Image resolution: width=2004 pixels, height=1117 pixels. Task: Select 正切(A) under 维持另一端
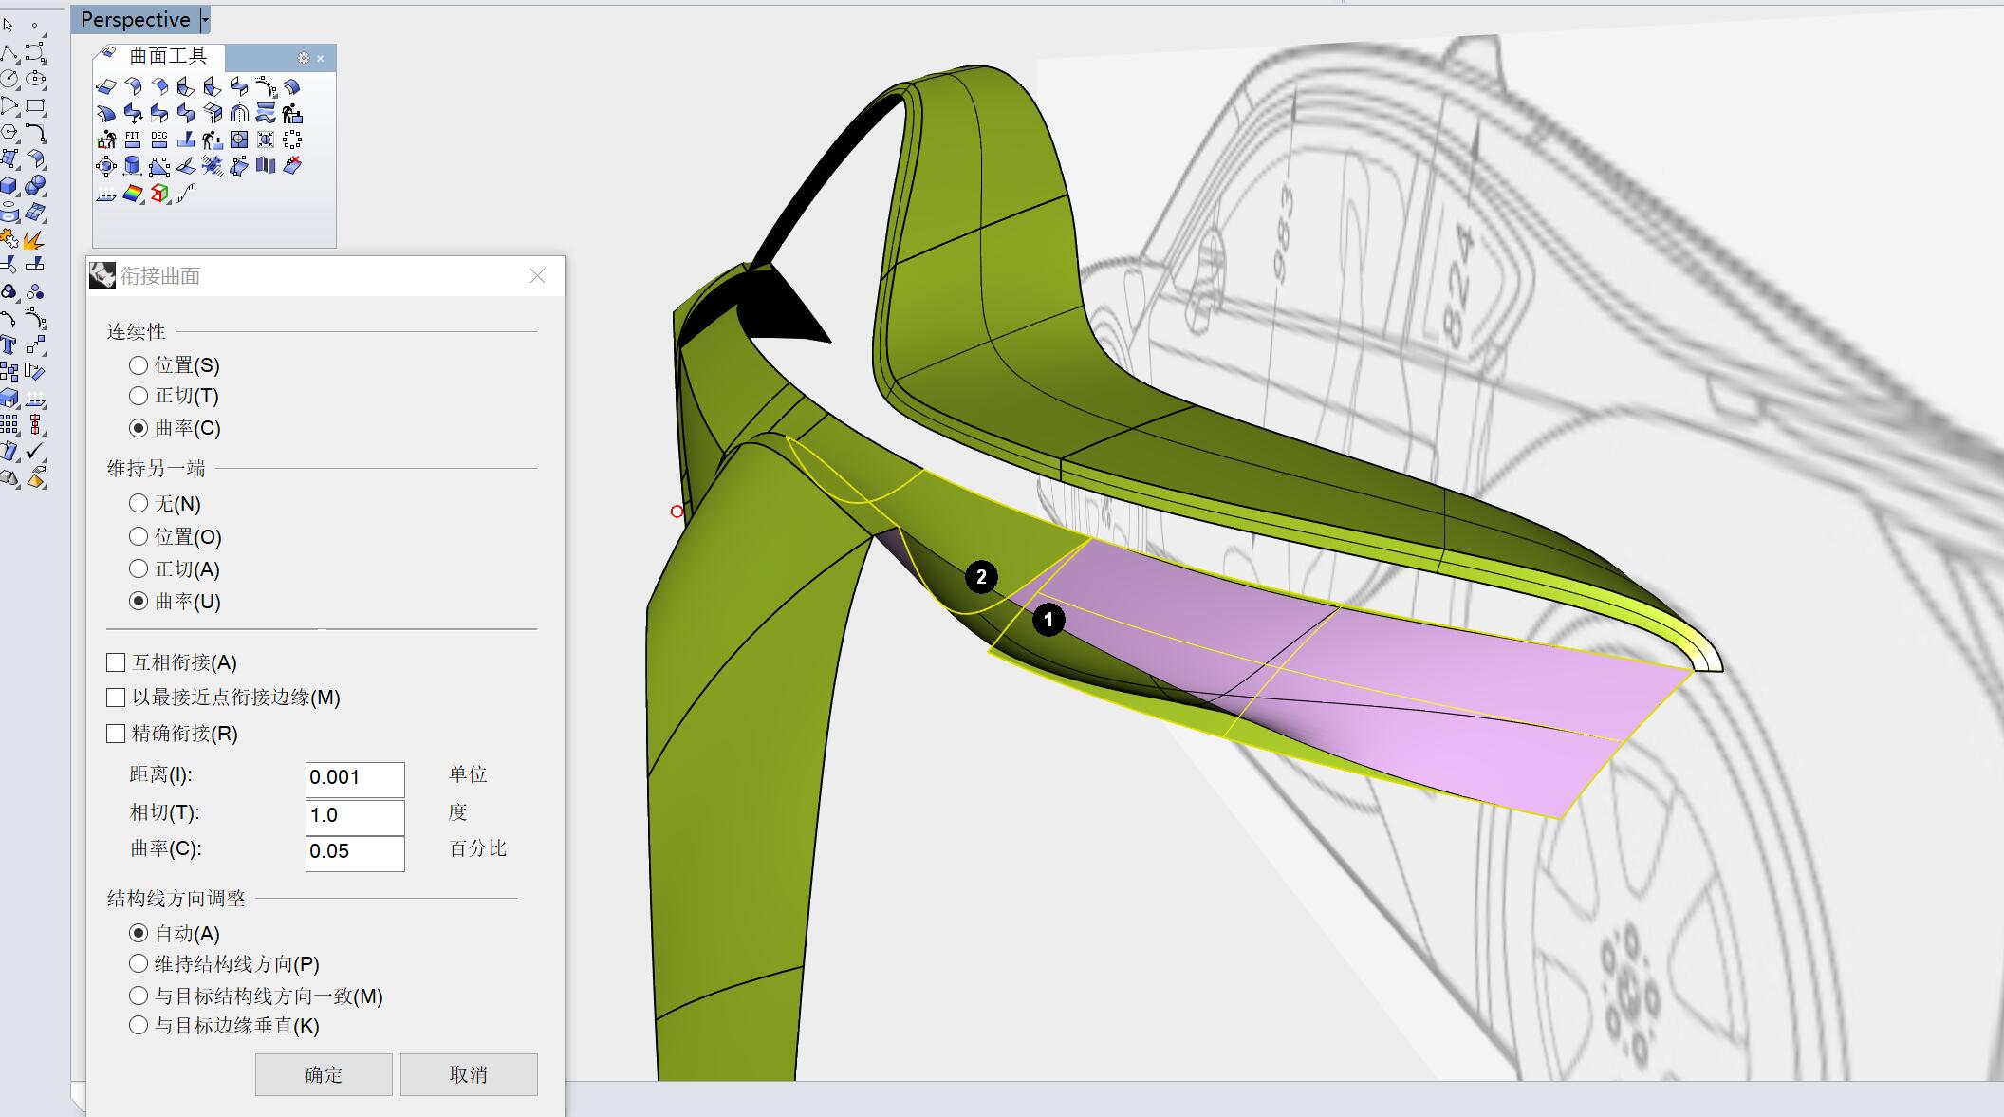coord(139,569)
